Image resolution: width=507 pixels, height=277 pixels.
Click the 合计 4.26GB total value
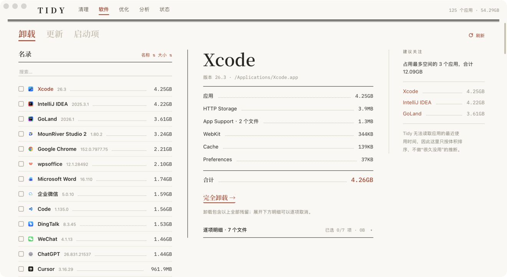362,180
